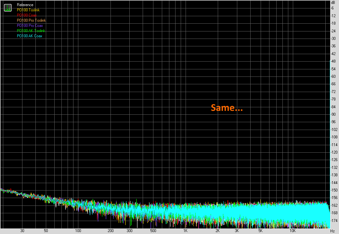This screenshot has width=339, height=234.
Task: Click the -162 dB axis value
Action: pyautogui.click(x=334, y=205)
